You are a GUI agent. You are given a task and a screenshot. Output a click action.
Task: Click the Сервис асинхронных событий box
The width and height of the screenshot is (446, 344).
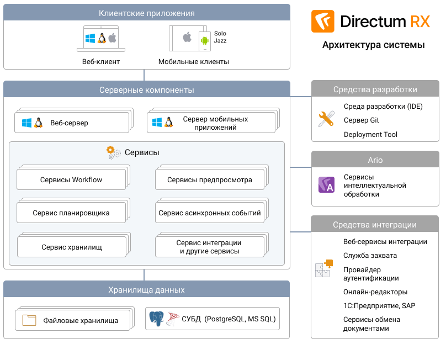pyautogui.click(x=210, y=213)
